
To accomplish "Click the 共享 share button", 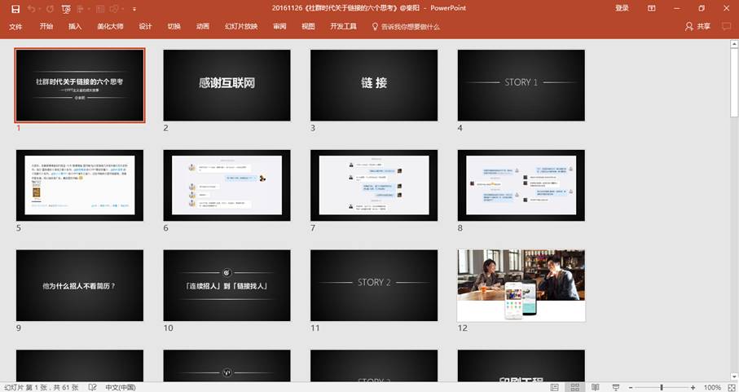I will click(x=697, y=26).
